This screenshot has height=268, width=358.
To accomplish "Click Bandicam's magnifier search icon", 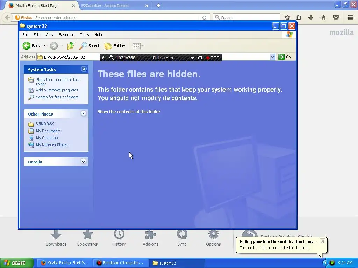I will click(x=112, y=58).
